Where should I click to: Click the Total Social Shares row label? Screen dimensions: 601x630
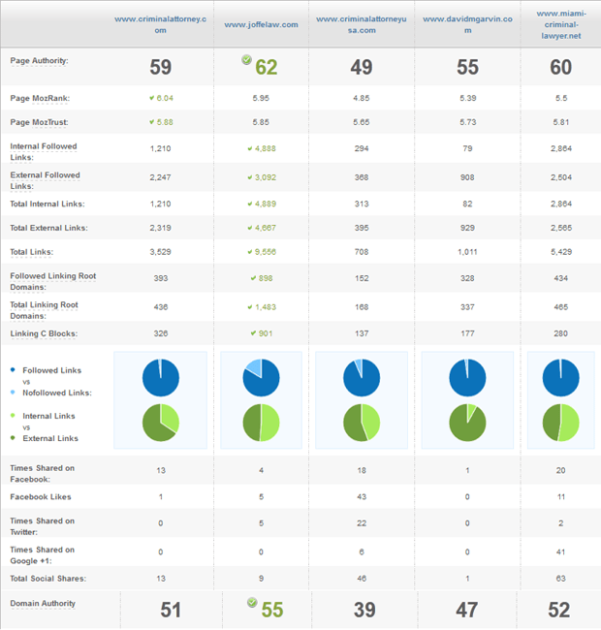pos(48,579)
